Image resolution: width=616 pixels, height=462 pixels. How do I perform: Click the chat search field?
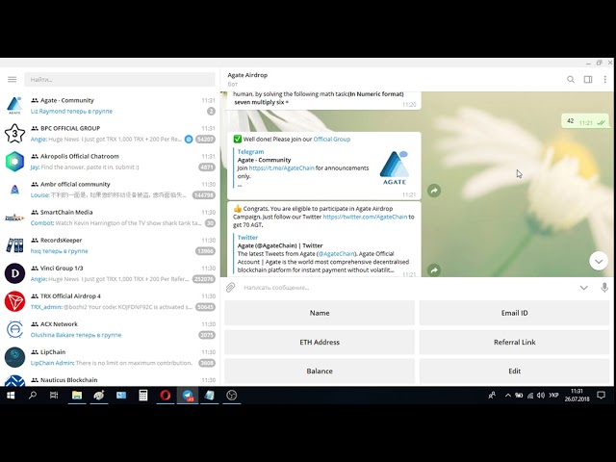pyautogui.click(x=119, y=79)
